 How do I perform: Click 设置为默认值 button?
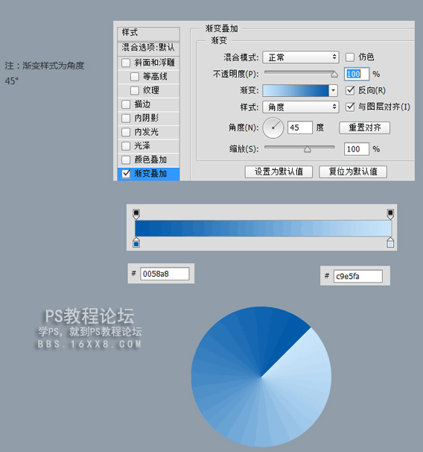click(x=279, y=172)
